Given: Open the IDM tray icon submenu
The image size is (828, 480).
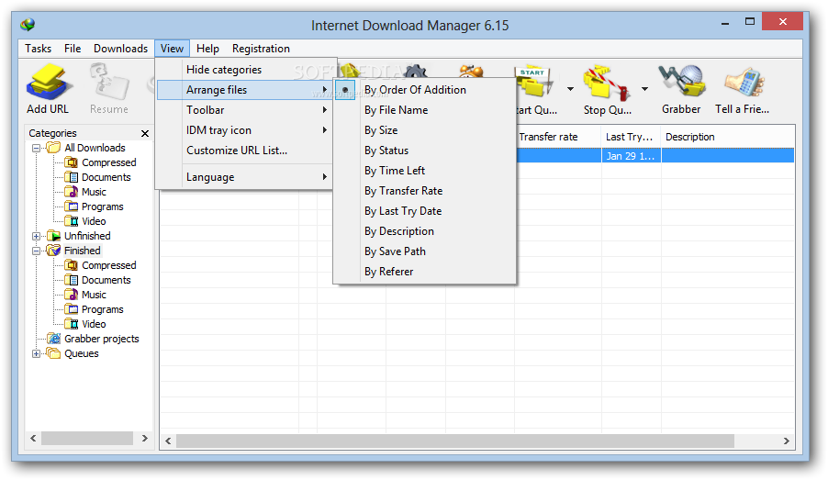Looking at the screenshot, I should point(244,130).
